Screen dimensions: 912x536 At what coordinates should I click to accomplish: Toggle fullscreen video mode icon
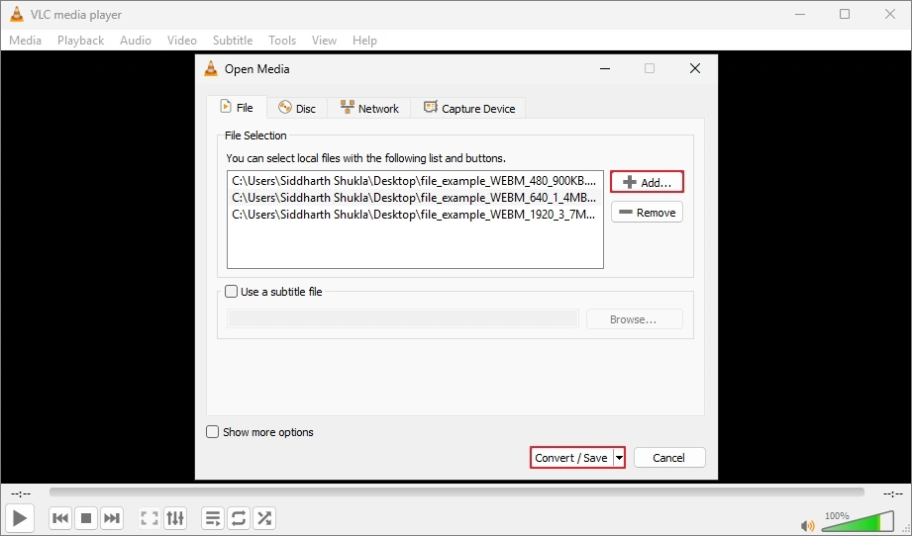(150, 518)
